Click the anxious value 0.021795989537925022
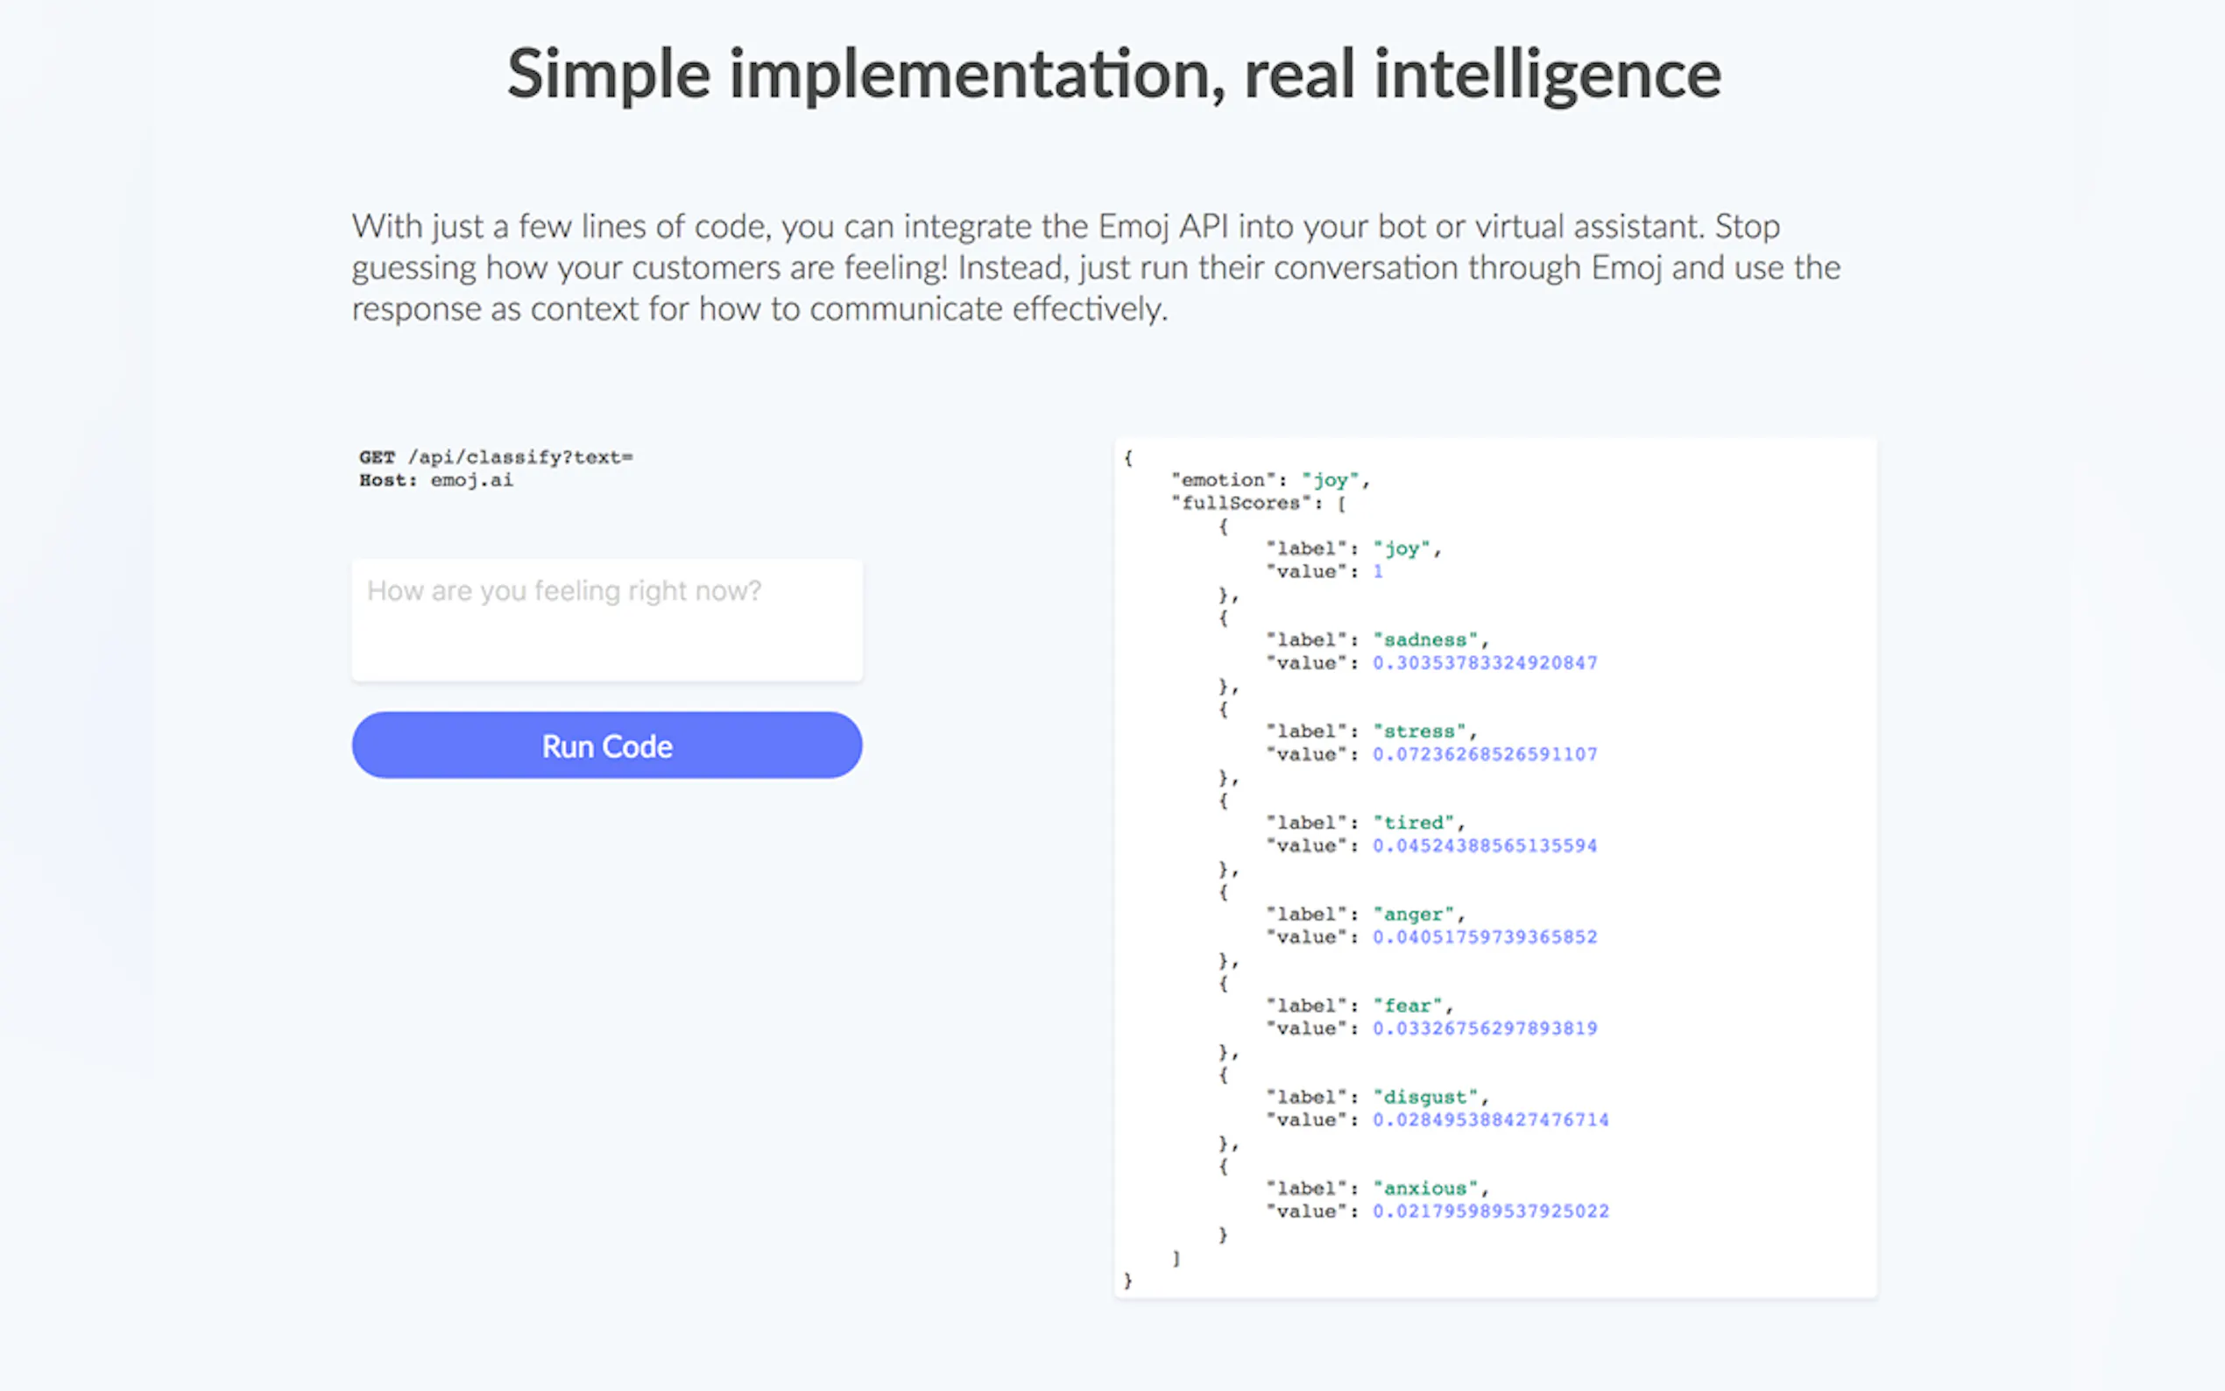Image resolution: width=2225 pixels, height=1391 pixels. [x=1490, y=1211]
